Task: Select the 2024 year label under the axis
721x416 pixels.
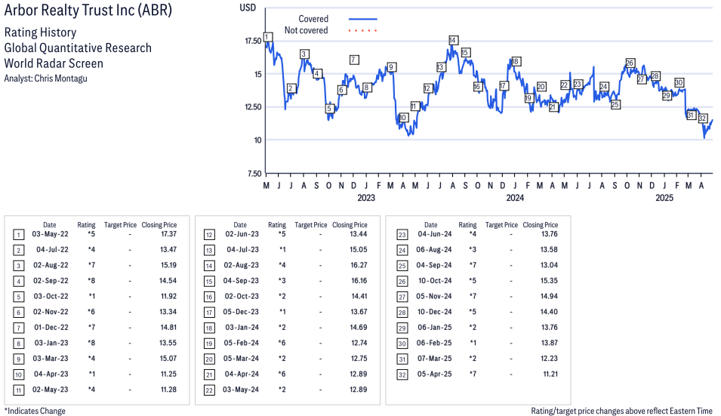Action: click(x=515, y=198)
